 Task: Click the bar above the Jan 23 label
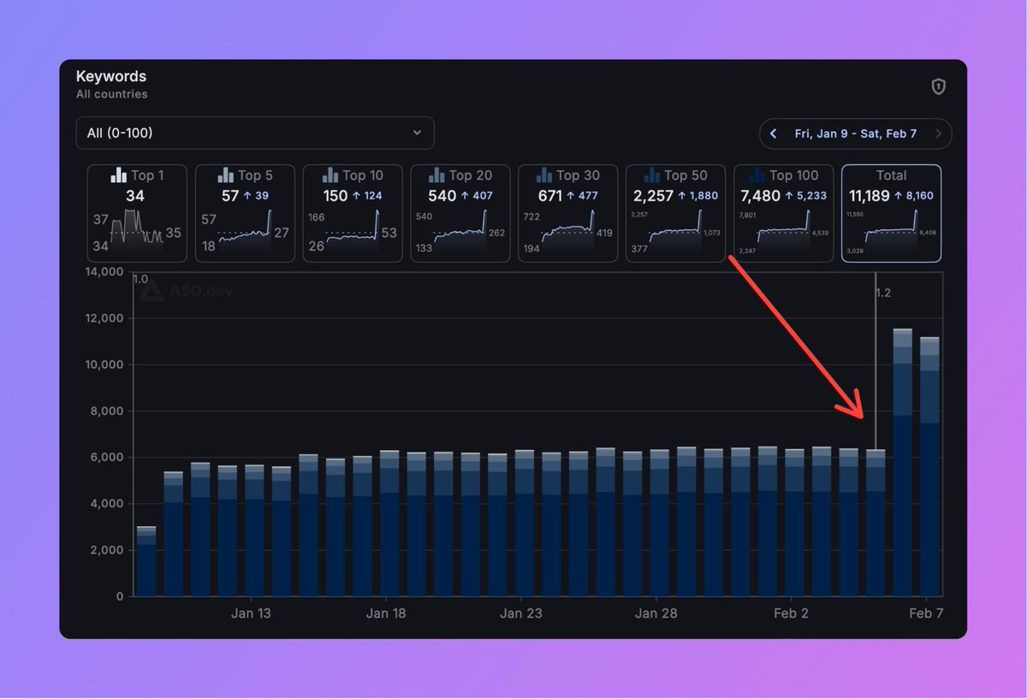[x=525, y=524]
